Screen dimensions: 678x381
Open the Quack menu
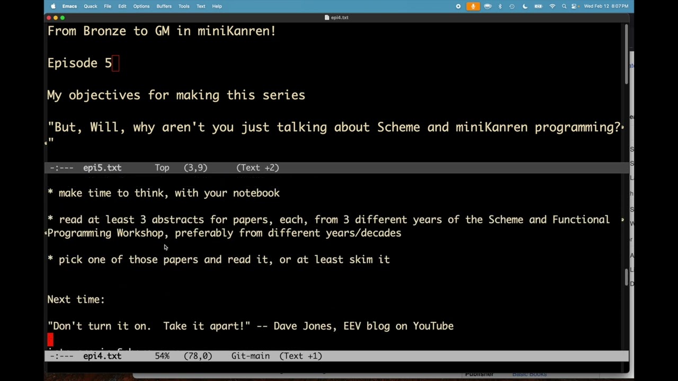tap(90, 6)
